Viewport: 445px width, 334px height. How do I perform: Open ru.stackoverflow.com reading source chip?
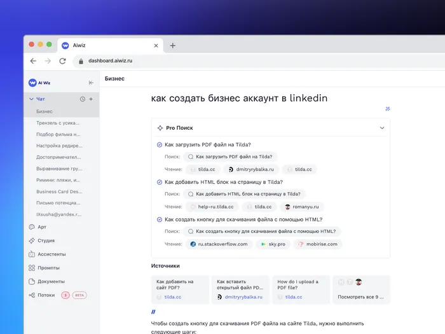point(219,244)
